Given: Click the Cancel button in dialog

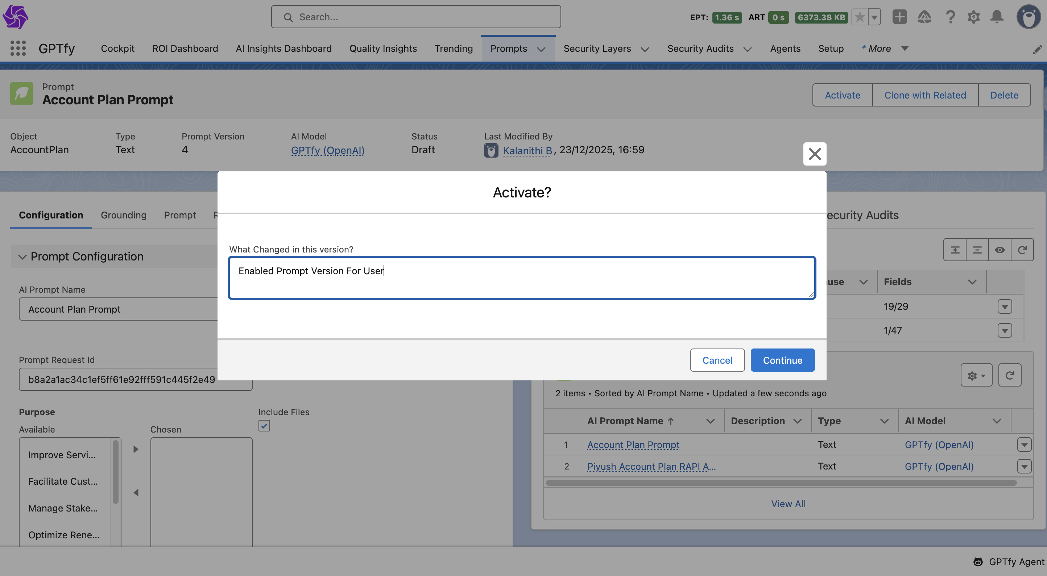Looking at the screenshot, I should [717, 360].
